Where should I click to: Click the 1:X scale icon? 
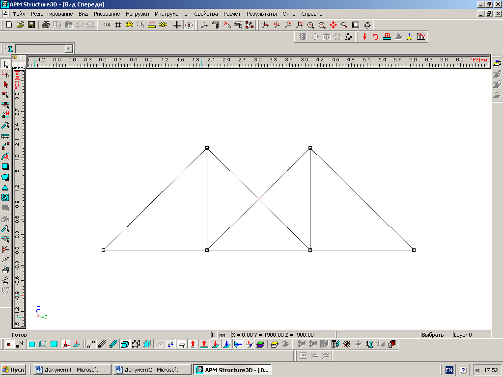(107, 25)
